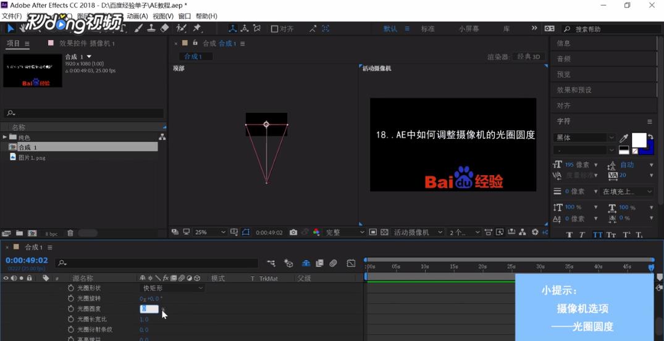
Task: Open the 2个 view layout dropdown
Action: [464, 232]
